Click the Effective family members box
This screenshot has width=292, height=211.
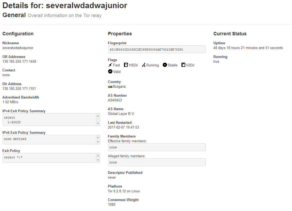point(157,147)
